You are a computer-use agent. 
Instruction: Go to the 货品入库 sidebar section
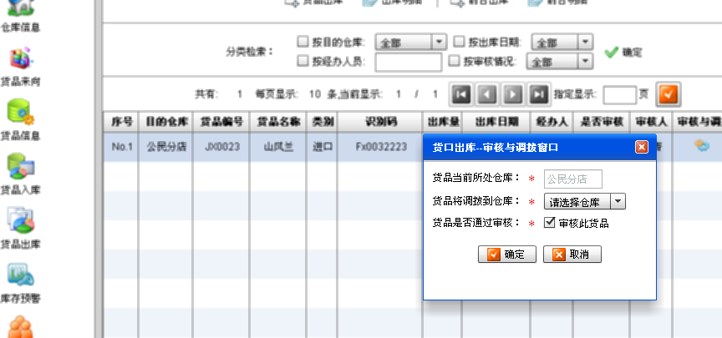(x=20, y=174)
